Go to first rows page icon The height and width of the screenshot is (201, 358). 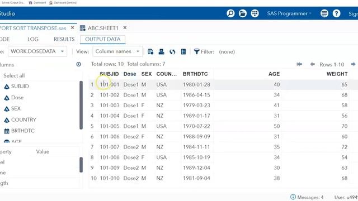[x=299, y=64]
